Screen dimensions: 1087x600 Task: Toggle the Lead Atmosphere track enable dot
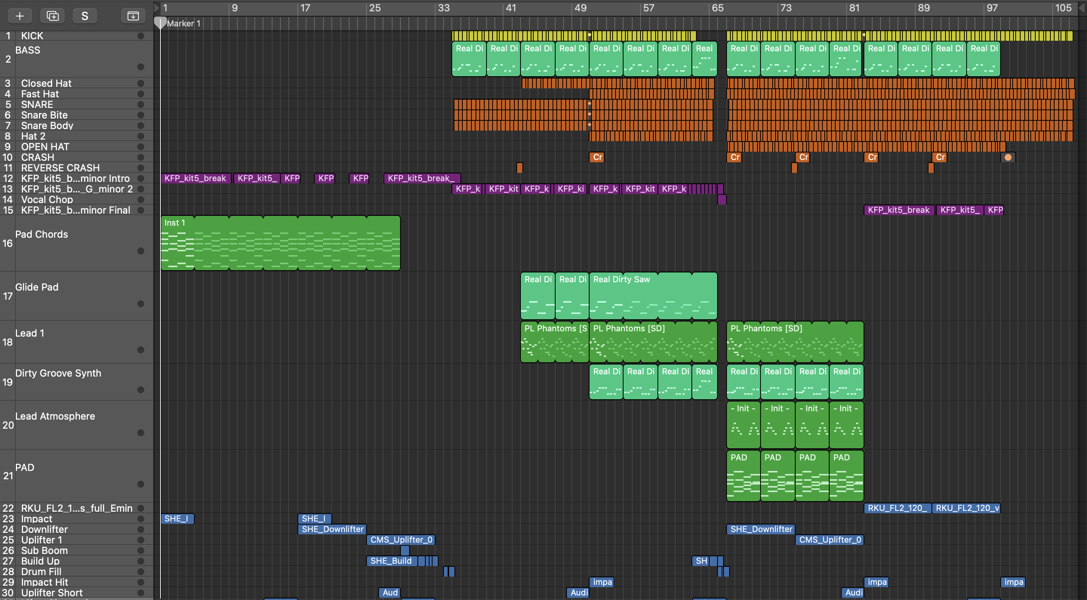[140, 433]
